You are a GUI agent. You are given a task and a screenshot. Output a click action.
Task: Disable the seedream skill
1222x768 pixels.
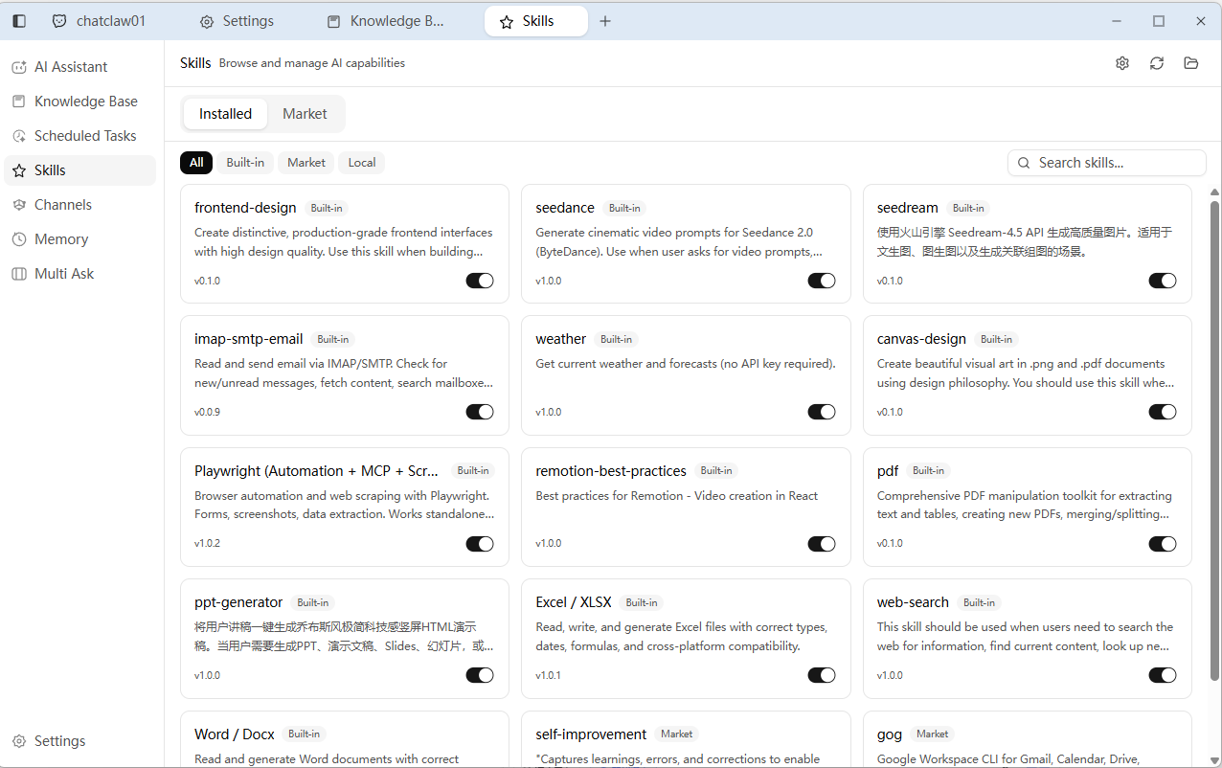coord(1163,281)
